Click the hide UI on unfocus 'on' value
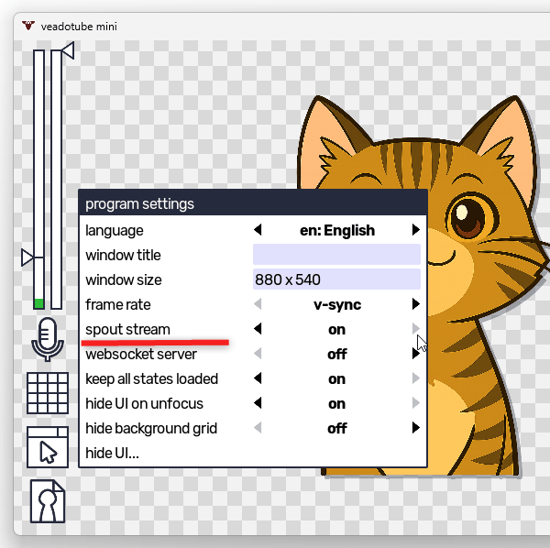Image resolution: width=550 pixels, height=548 pixels. coord(336,404)
